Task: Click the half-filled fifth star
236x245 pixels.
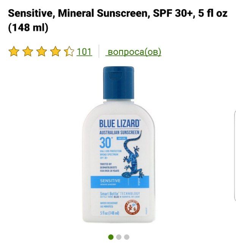Action: click(69, 51)
